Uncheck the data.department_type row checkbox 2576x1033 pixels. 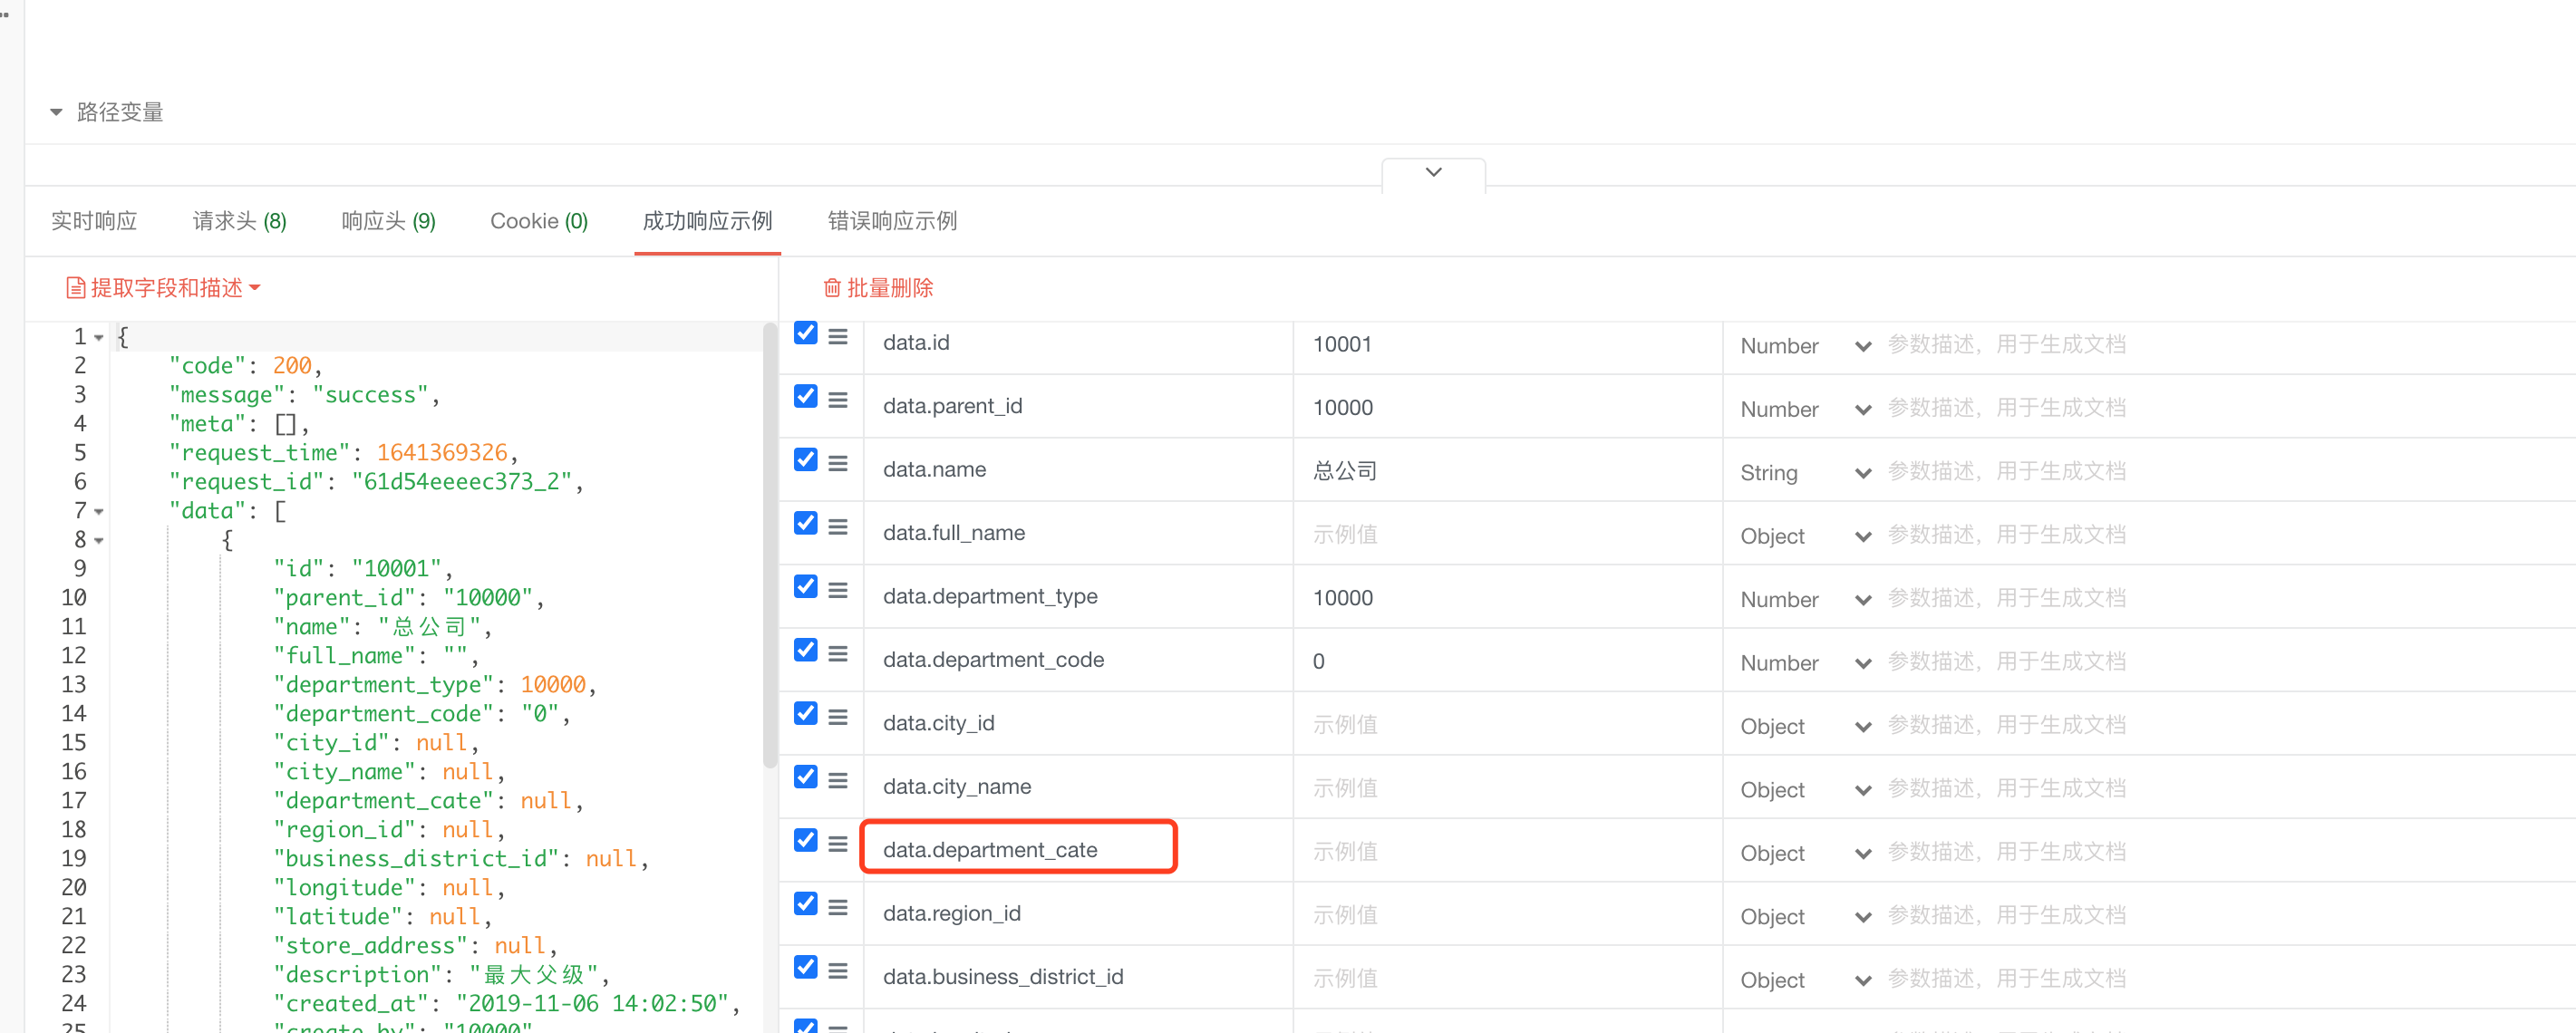pyautogui.click(x=806, y=587)
